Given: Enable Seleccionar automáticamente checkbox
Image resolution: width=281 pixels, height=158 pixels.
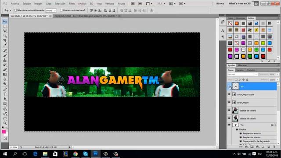Looking at the screenshot, I should [x=15, y=10].
